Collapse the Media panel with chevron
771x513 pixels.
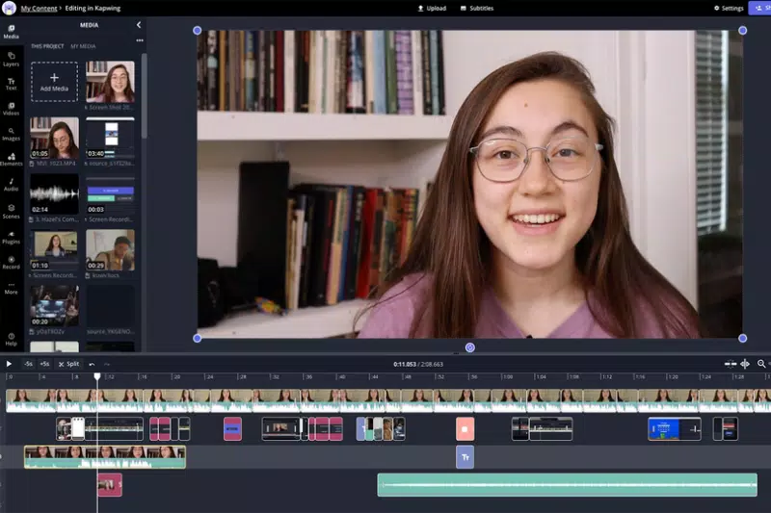138,25
